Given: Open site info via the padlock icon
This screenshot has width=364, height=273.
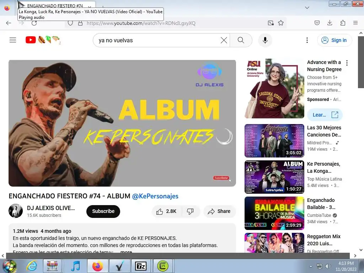Looking at the screenshot, I should point(80,23).
